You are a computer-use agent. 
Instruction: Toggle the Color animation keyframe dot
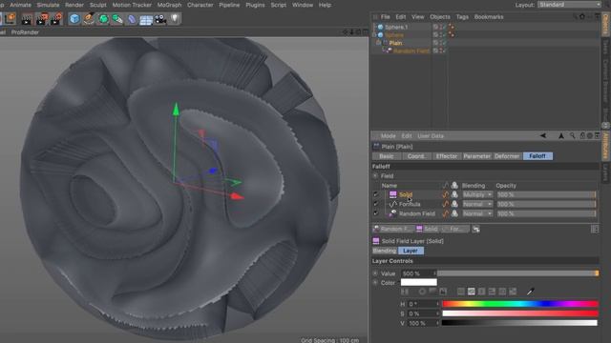tap(375, 283)
